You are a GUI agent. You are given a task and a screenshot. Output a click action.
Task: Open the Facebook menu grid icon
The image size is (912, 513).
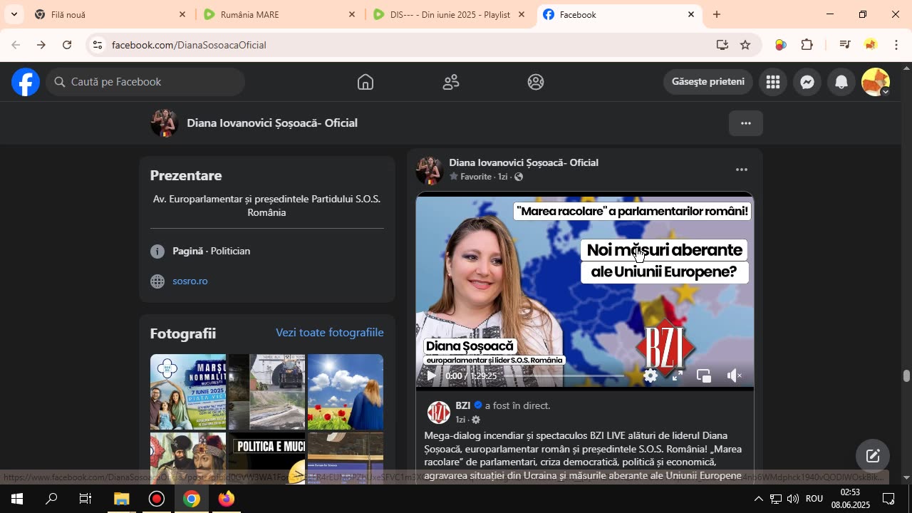(773, 82)
